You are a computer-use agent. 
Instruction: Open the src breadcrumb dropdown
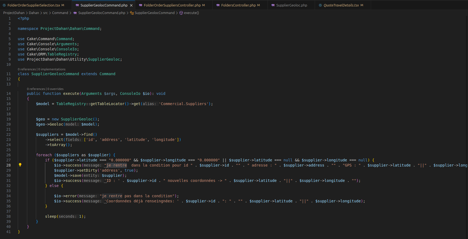coord(45,13)
